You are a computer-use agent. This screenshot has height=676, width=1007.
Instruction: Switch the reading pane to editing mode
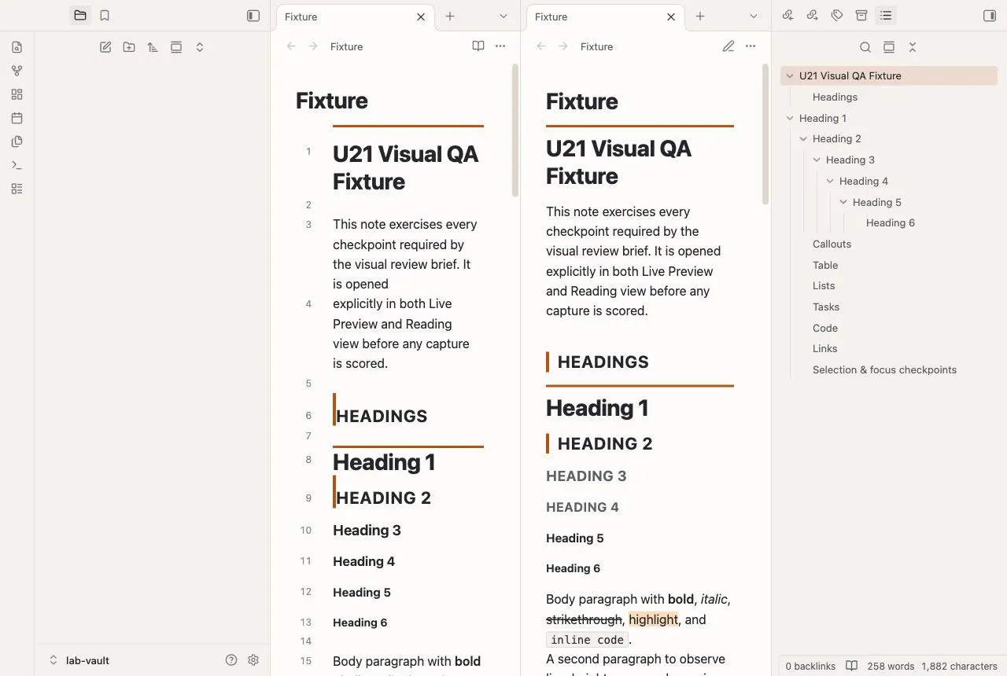[x=729, y=46]
